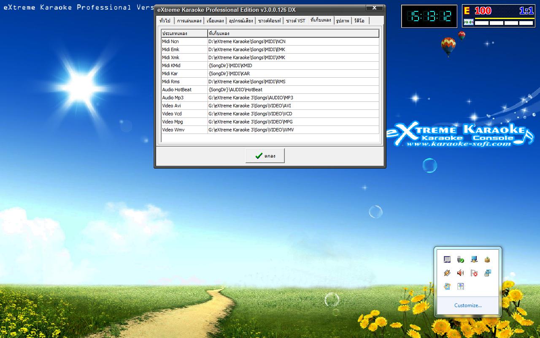Screen dimensions: 540x338
Task: Click the {SongDir}\AUDIO\HotBeat path cell
Action: (x=293, y=90)
